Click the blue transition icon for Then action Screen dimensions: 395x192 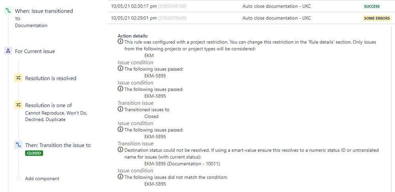coord(18,145)
